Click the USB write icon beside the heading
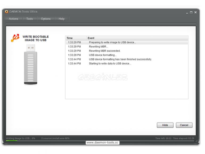Image resolution: width=205 pixels, height=154 pixels. (15, 38)
